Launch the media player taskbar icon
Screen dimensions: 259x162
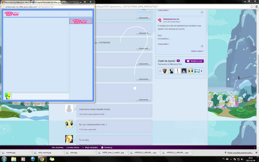point(23,159)
